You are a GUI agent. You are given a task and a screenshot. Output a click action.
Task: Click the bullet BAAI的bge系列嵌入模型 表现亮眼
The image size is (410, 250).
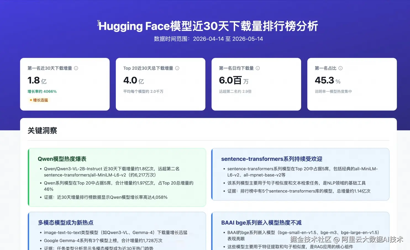coord(303,236)
